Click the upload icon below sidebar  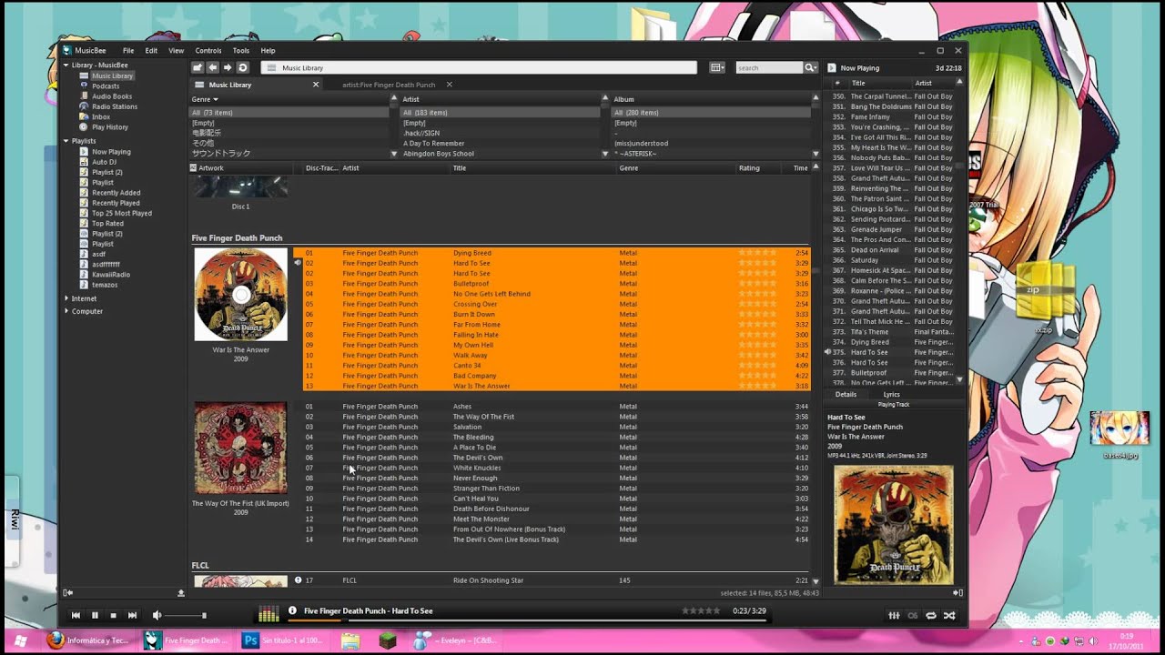coord(181,592)
